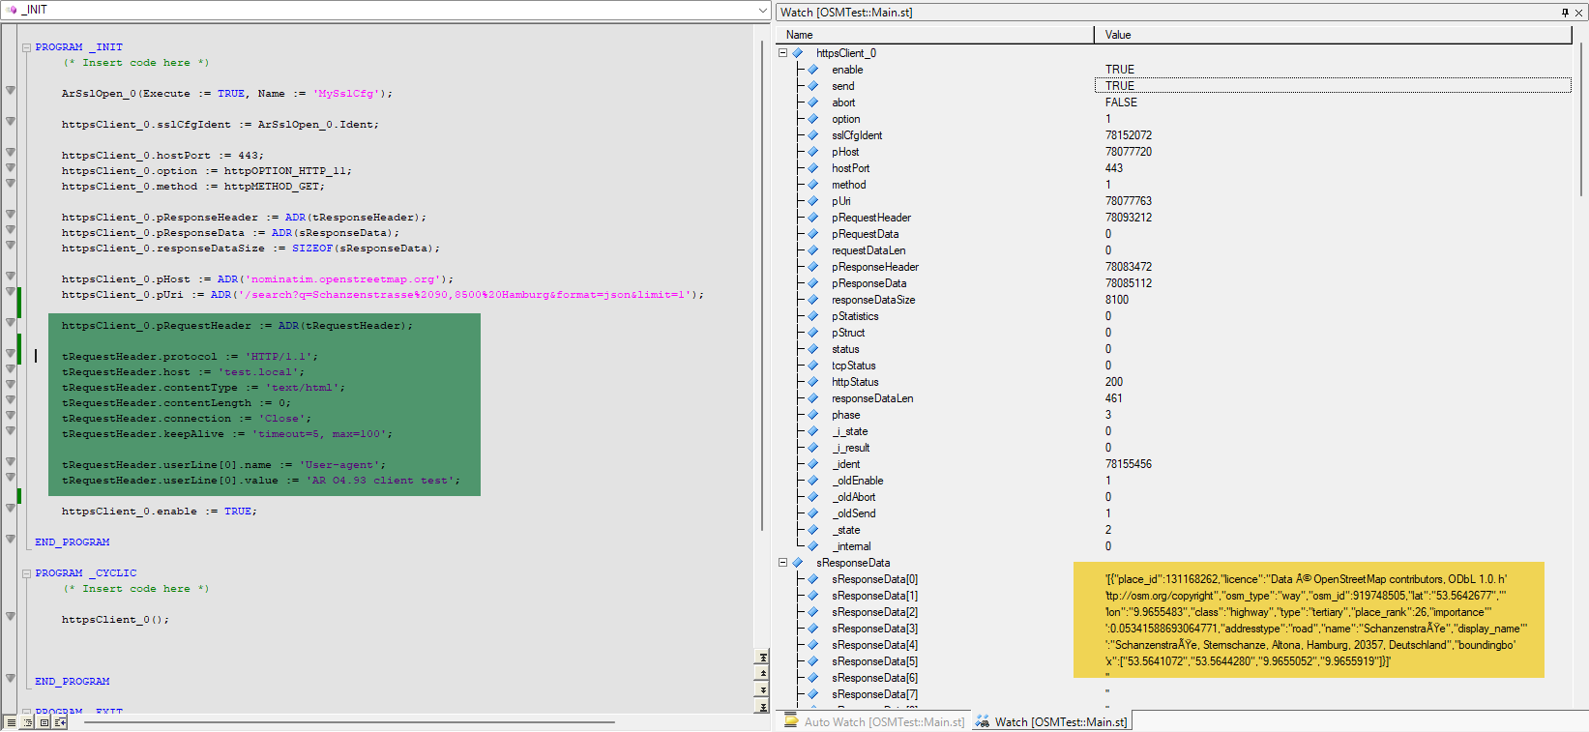This screenshot has height=732, width=1589.
Task: Switch to the Auto Watch tab
Action: tap(873, 722)
